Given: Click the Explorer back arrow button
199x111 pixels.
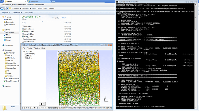Looking at the screenshot, I should (2, 8).
